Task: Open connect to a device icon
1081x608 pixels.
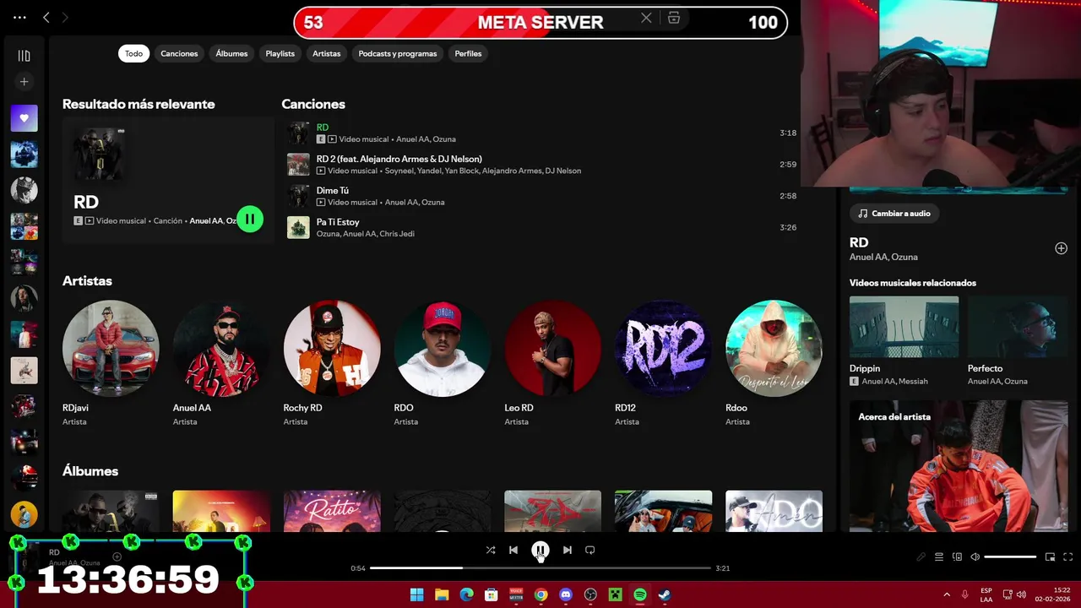Action: (957, 556)
